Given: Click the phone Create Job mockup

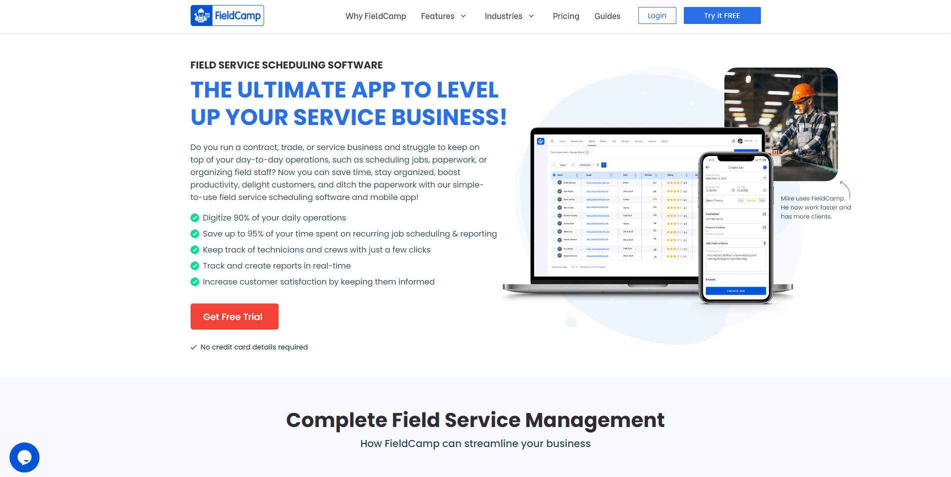Looking at the screenshot, I should click(x=735, y=228).
